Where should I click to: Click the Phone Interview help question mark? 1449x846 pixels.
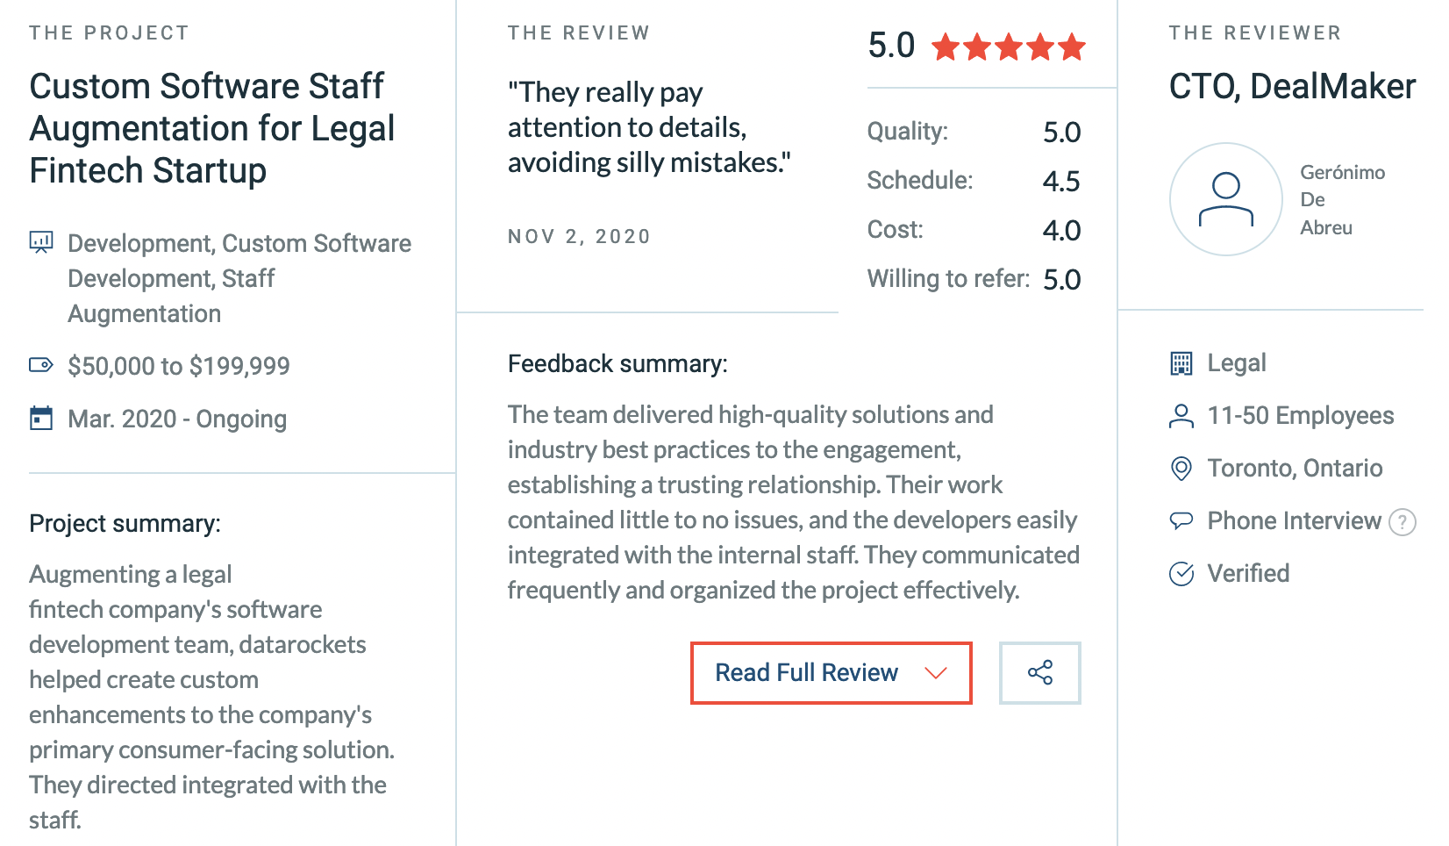tap(1402, 522)
